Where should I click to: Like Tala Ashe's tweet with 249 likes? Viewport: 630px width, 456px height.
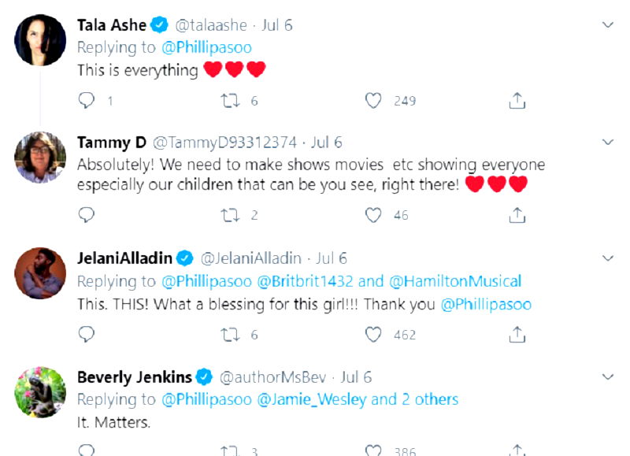click(374, 101)
